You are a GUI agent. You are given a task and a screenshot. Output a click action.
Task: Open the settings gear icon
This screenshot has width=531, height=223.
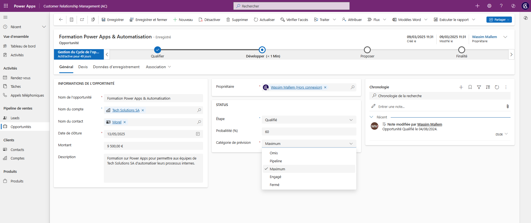tap(489, 6)
